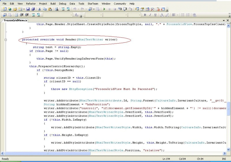231x162 pixels.
Task: Click the Navigate Backward icon
Action: coord(90,9)
